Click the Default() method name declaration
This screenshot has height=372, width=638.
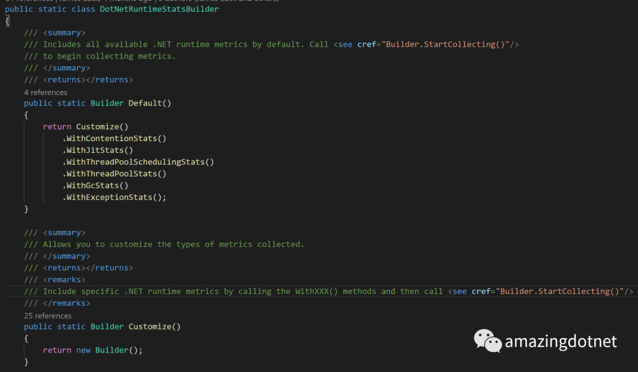(x=149, y=103)
